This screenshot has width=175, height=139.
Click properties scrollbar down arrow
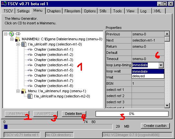tap(167, 105)
